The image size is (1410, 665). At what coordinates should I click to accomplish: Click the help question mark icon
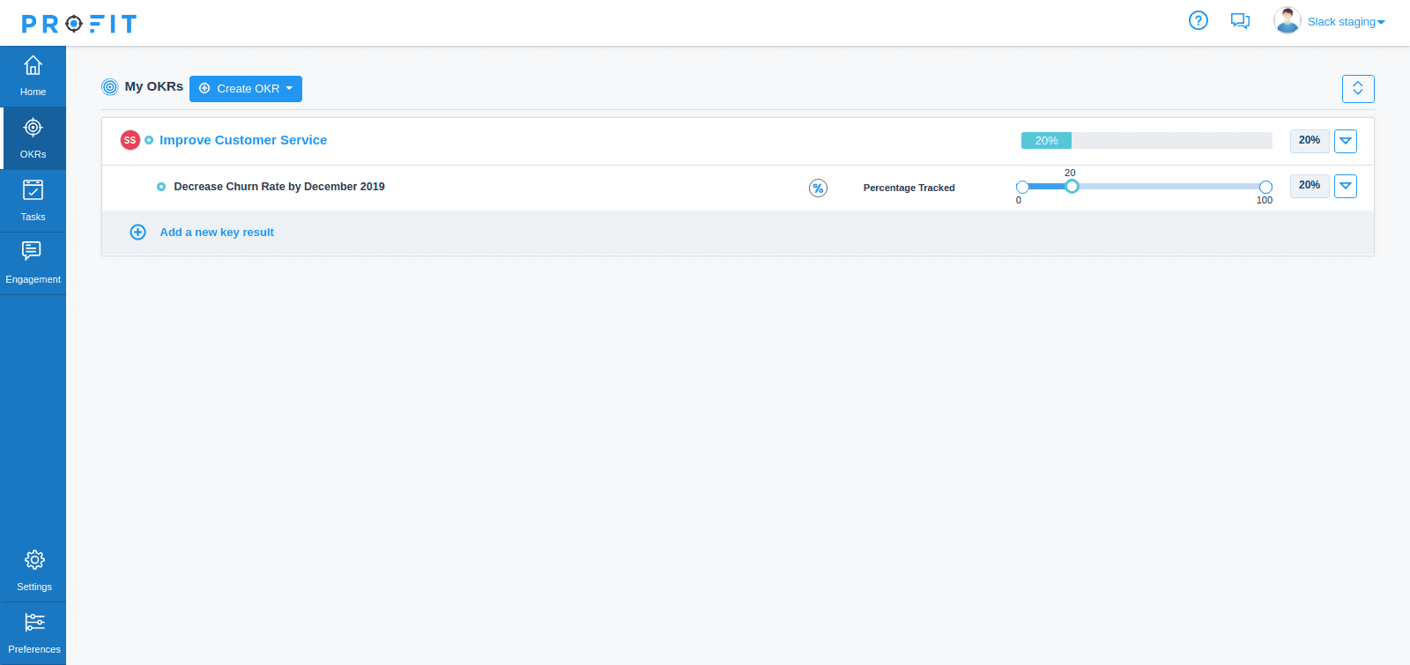(x=1198, y=20)
